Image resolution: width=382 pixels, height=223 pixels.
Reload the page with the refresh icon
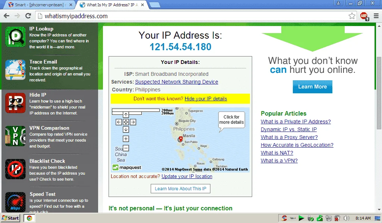pos(28,16)
